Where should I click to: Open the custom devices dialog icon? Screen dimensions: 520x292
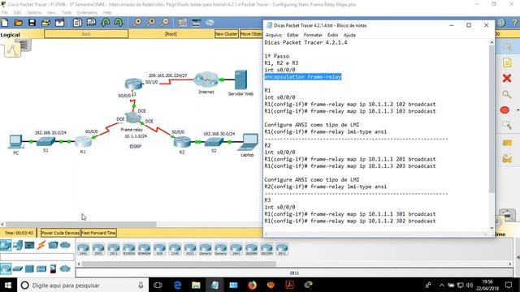click(196, 23)
